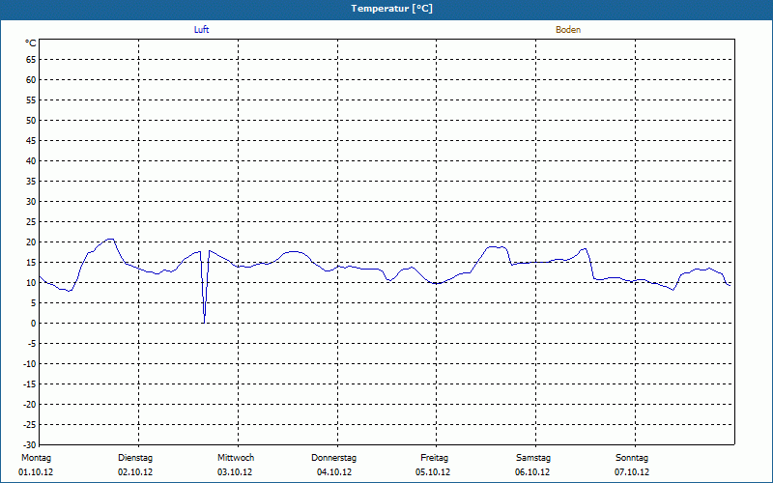Click the 65 value on temperature axis
This screenshot has width=773, height=483.
click(x=31, y=60)
